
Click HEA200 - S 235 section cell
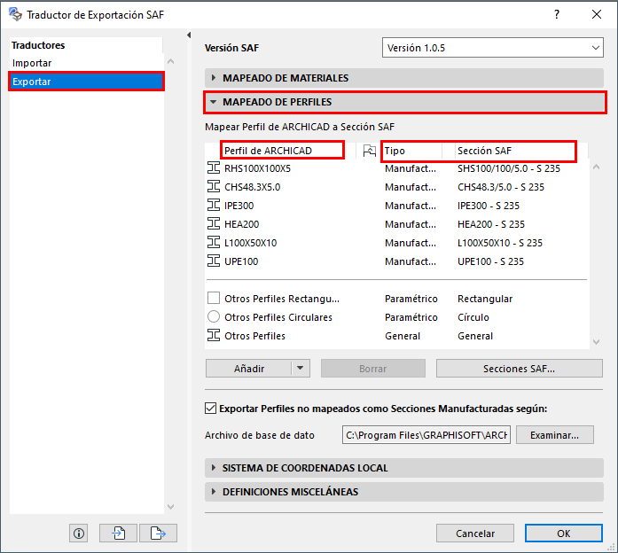tap(491, 224)
